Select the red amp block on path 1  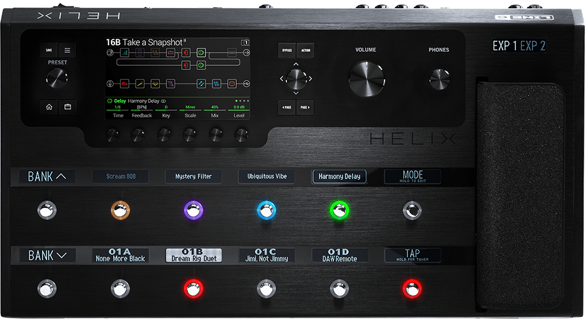pos(170,53)
